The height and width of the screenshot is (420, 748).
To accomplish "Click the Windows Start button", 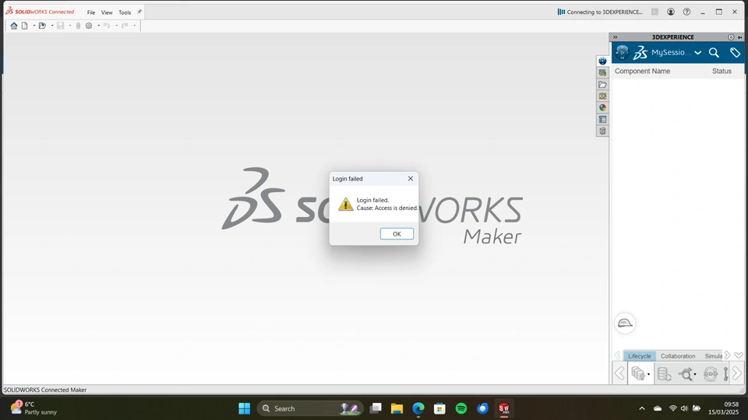I will point(244,408).
